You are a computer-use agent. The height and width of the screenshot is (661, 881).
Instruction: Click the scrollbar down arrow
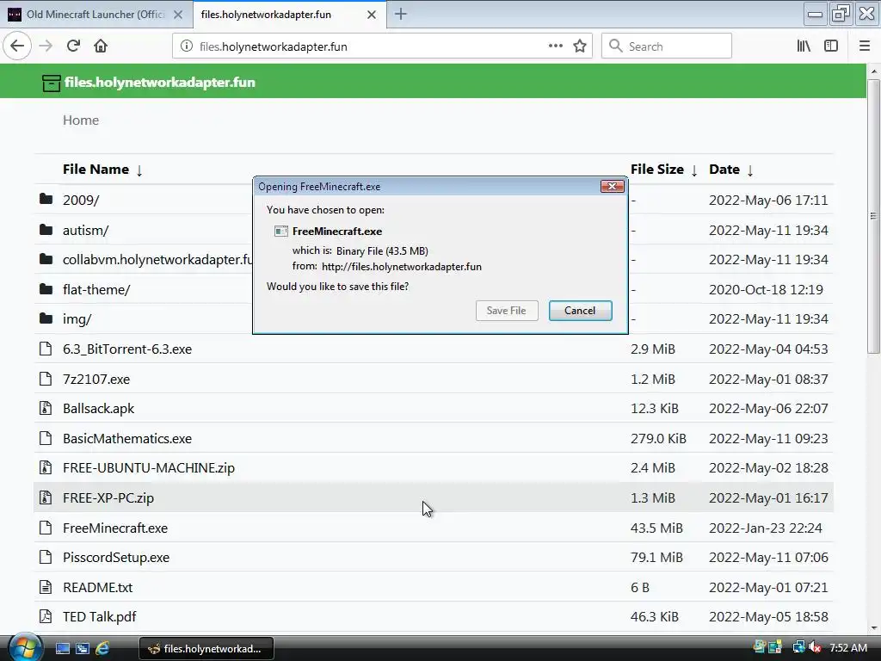[873, 628]
